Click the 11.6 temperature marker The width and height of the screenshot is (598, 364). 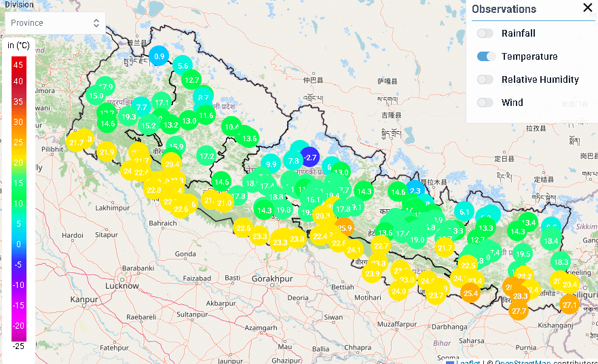pyautogui.click(x=206, y=115)
